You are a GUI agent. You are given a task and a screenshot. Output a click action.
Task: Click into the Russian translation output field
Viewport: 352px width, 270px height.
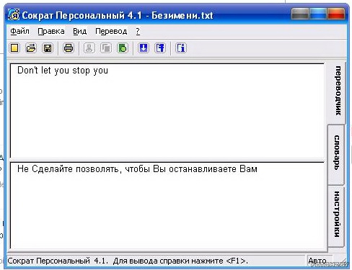167,205
